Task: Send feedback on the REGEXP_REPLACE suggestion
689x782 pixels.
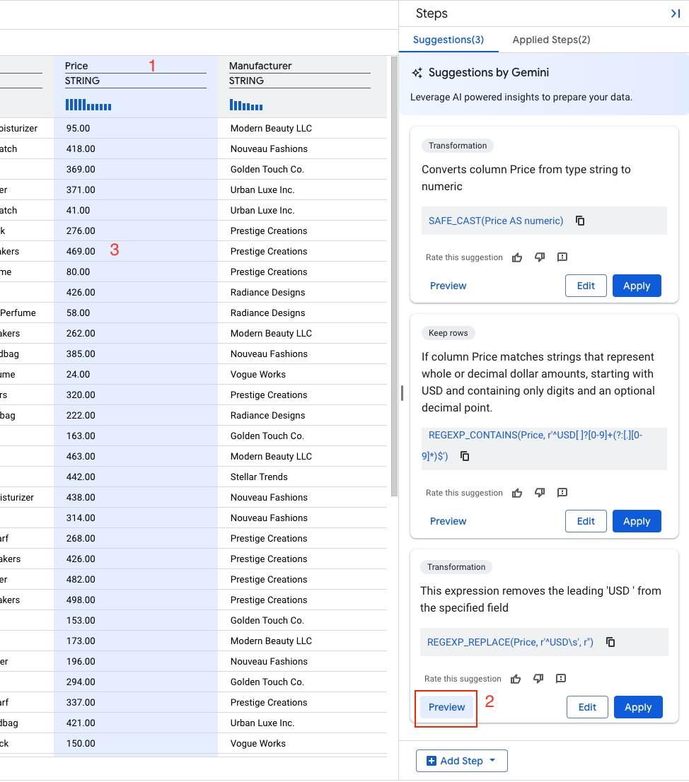Action: (561, 679)
